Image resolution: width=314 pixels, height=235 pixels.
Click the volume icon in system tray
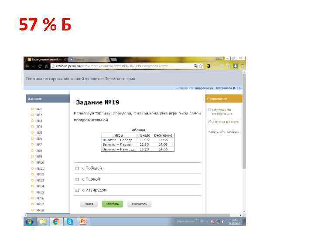(223, 222)
